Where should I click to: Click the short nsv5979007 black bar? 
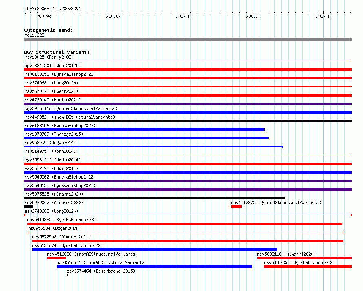(x=28, y=207)
